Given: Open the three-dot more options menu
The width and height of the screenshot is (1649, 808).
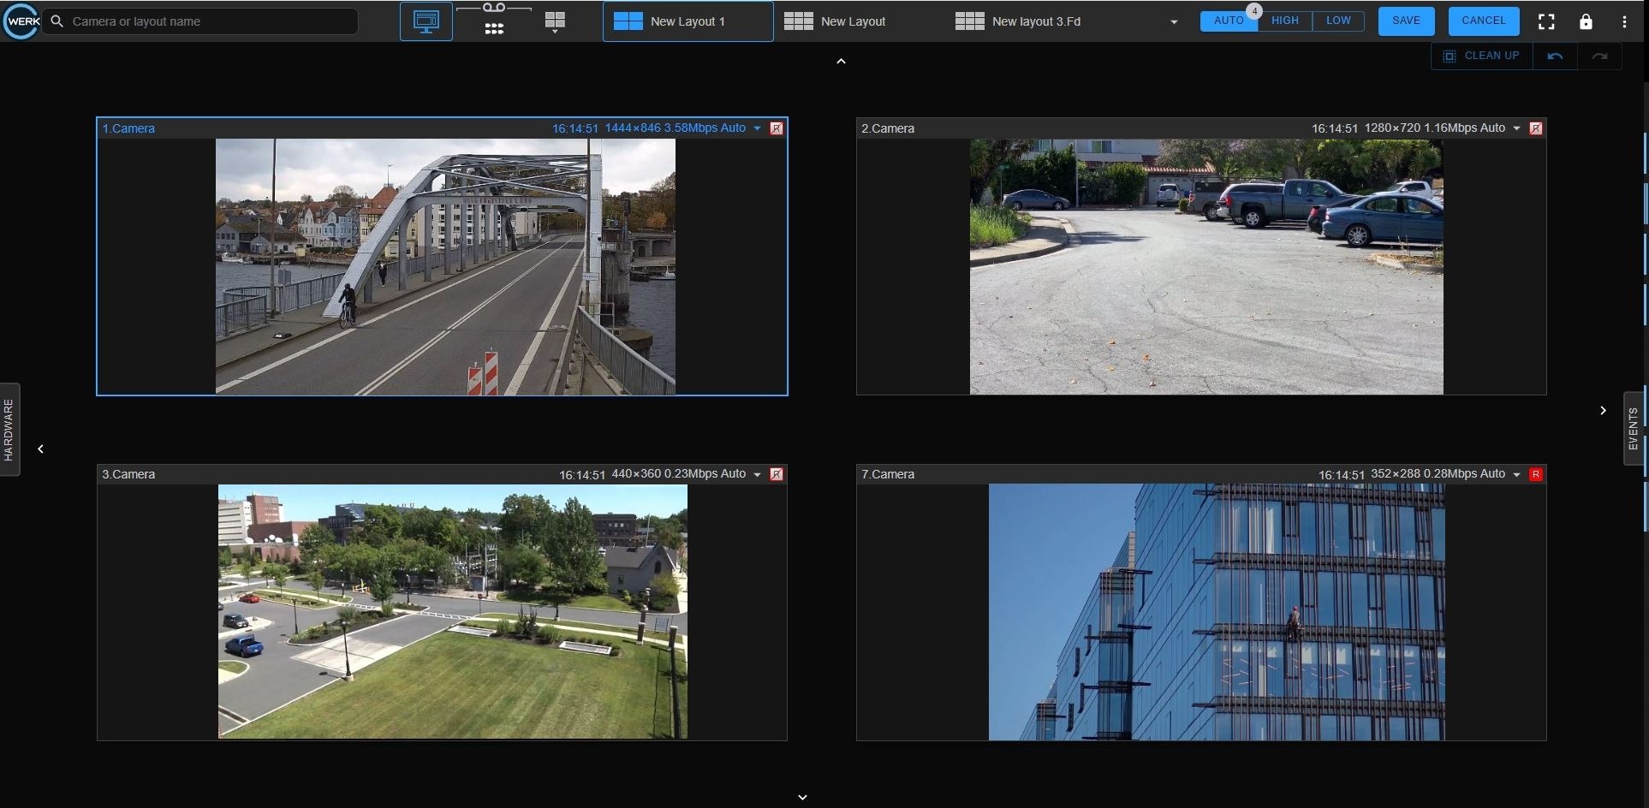Looking at the screenshot, I should [1624, 21].
